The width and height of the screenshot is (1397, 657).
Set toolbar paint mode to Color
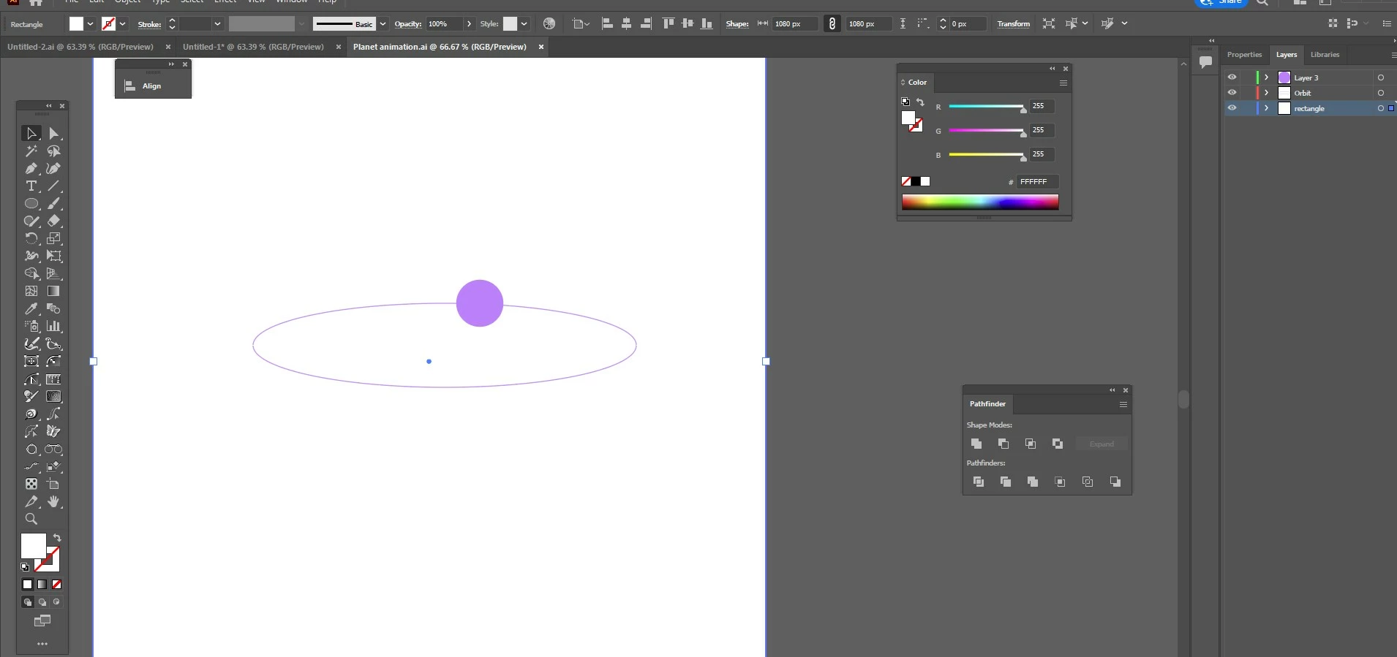(x=28, y=585)
